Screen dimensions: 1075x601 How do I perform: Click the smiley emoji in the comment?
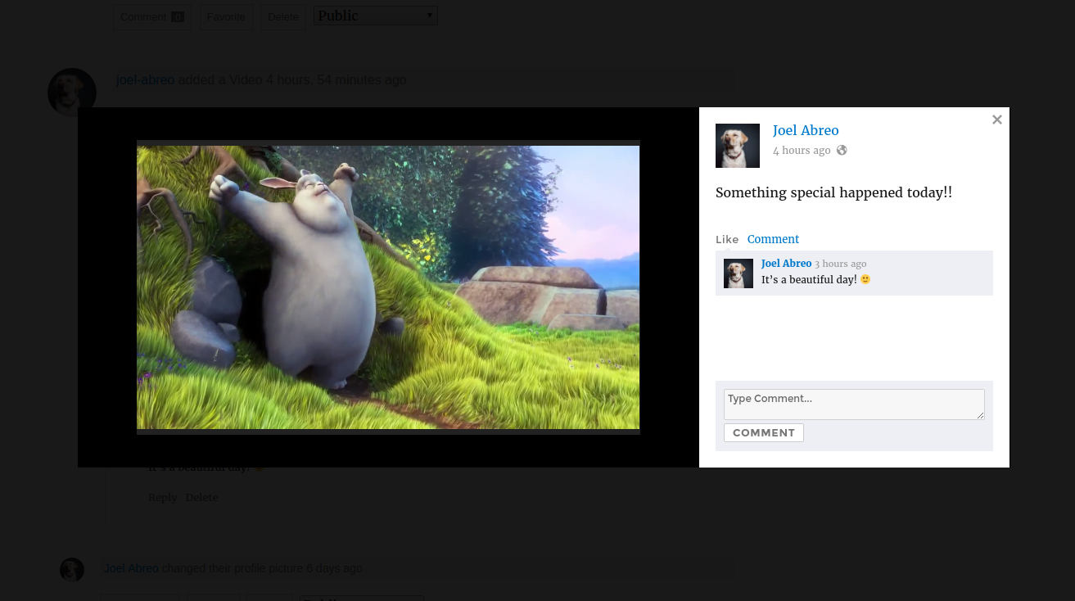coord(865,279)
